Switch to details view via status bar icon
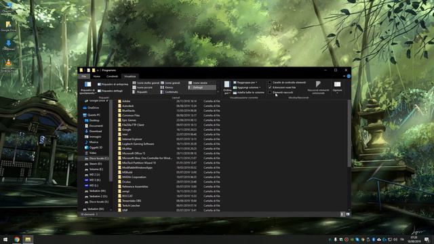434x244 pixels. point(342,214)
